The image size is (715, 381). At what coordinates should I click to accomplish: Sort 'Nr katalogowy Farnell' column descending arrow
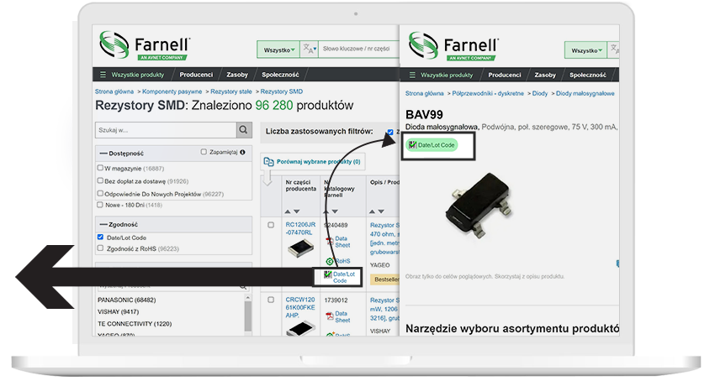tap(335, 211)
